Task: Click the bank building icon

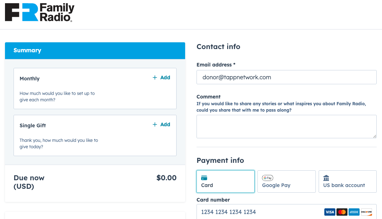Action: (326, 178)
